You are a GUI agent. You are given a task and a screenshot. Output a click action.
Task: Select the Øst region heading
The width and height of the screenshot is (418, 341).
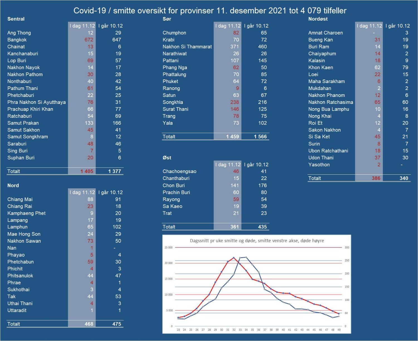pyautogui.click(x=167, y=158)
